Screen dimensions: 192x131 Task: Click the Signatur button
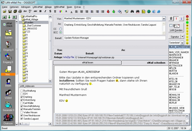[x=174, y=37]
